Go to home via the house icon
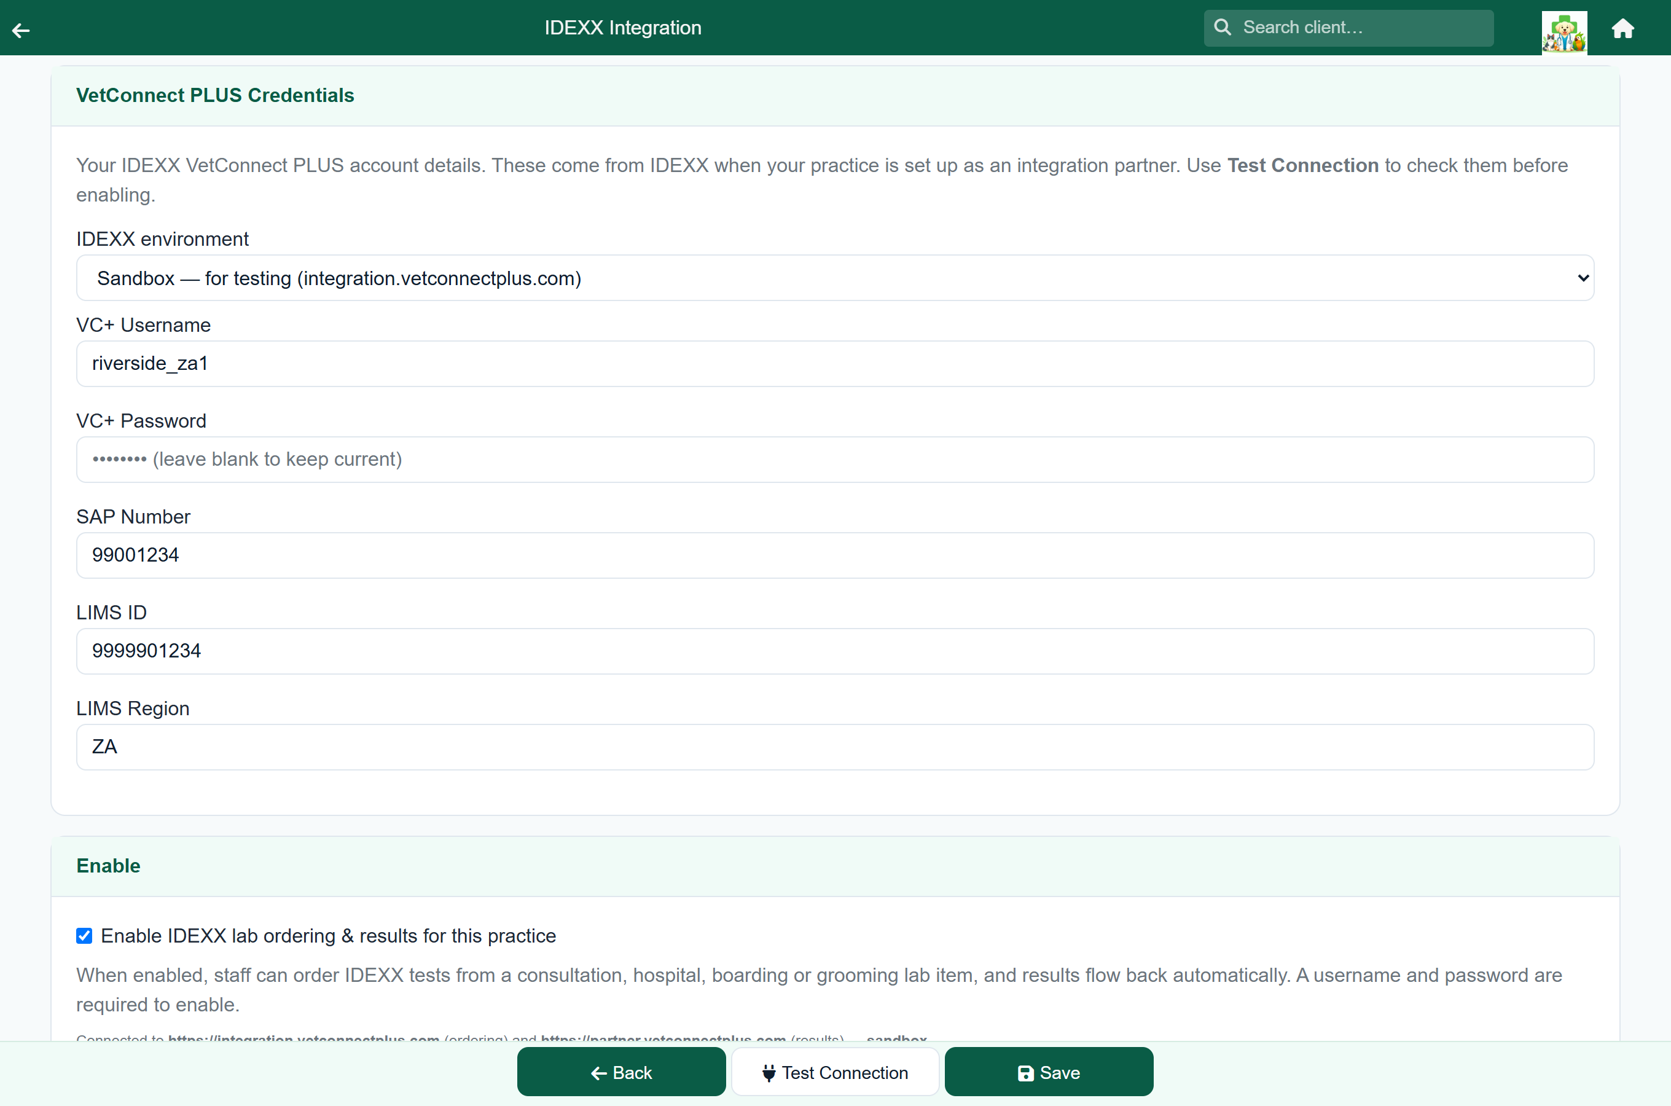This screenshot has height=1106, width=1671. tap(1622, 28)
